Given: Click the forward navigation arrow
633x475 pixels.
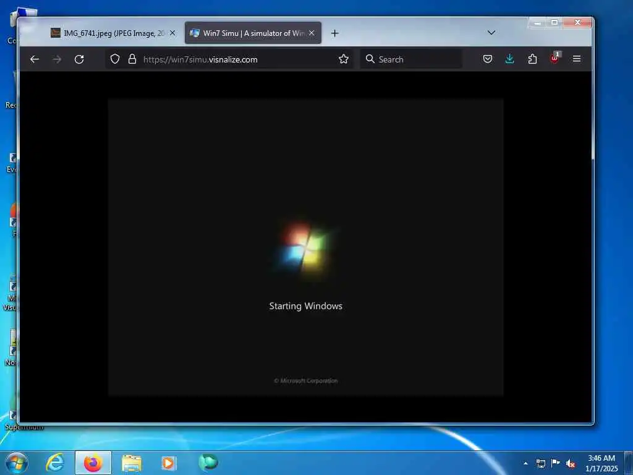Looking at the screenshot, I should tap(57, 59).
